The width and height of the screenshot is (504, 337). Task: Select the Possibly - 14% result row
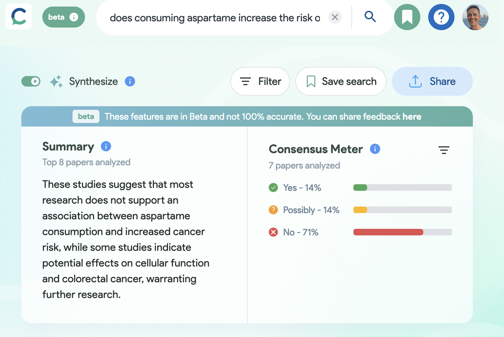[x=311, y=210]
